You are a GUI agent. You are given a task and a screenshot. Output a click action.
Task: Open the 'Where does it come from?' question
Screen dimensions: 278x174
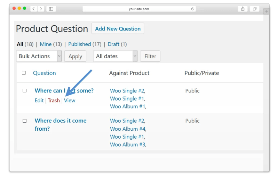pyautogui.click(x=61, y=125)
